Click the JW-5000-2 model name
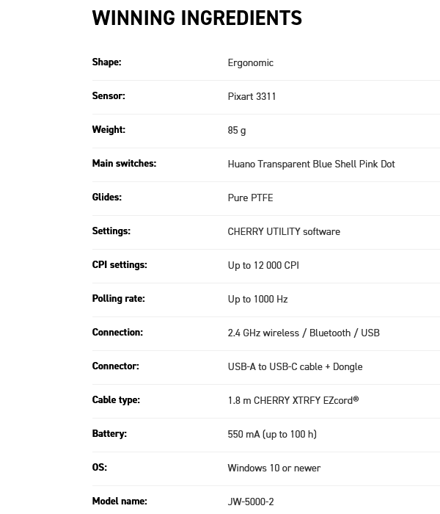 (x=251, y=502)
